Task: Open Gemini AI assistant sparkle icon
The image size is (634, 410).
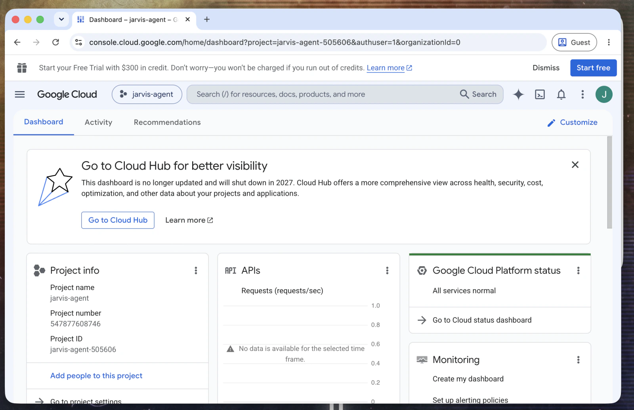Action: pyautogui.click(x=518, y=94)
